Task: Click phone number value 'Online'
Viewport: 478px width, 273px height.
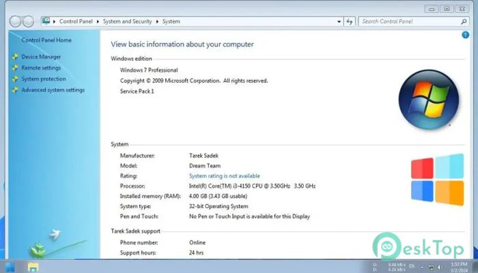Action: click(x=197, y=243)
